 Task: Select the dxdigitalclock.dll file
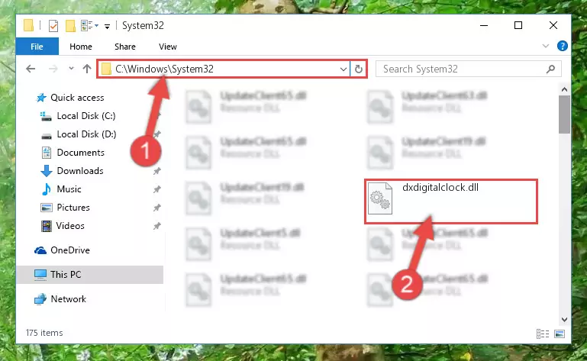[450, 201]
